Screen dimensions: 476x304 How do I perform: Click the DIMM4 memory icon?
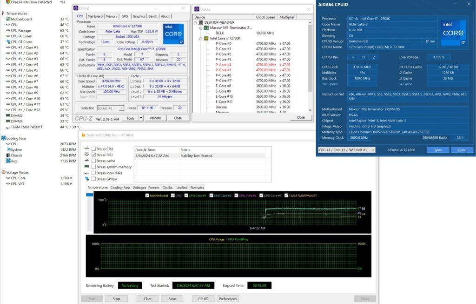click(8, 121)
